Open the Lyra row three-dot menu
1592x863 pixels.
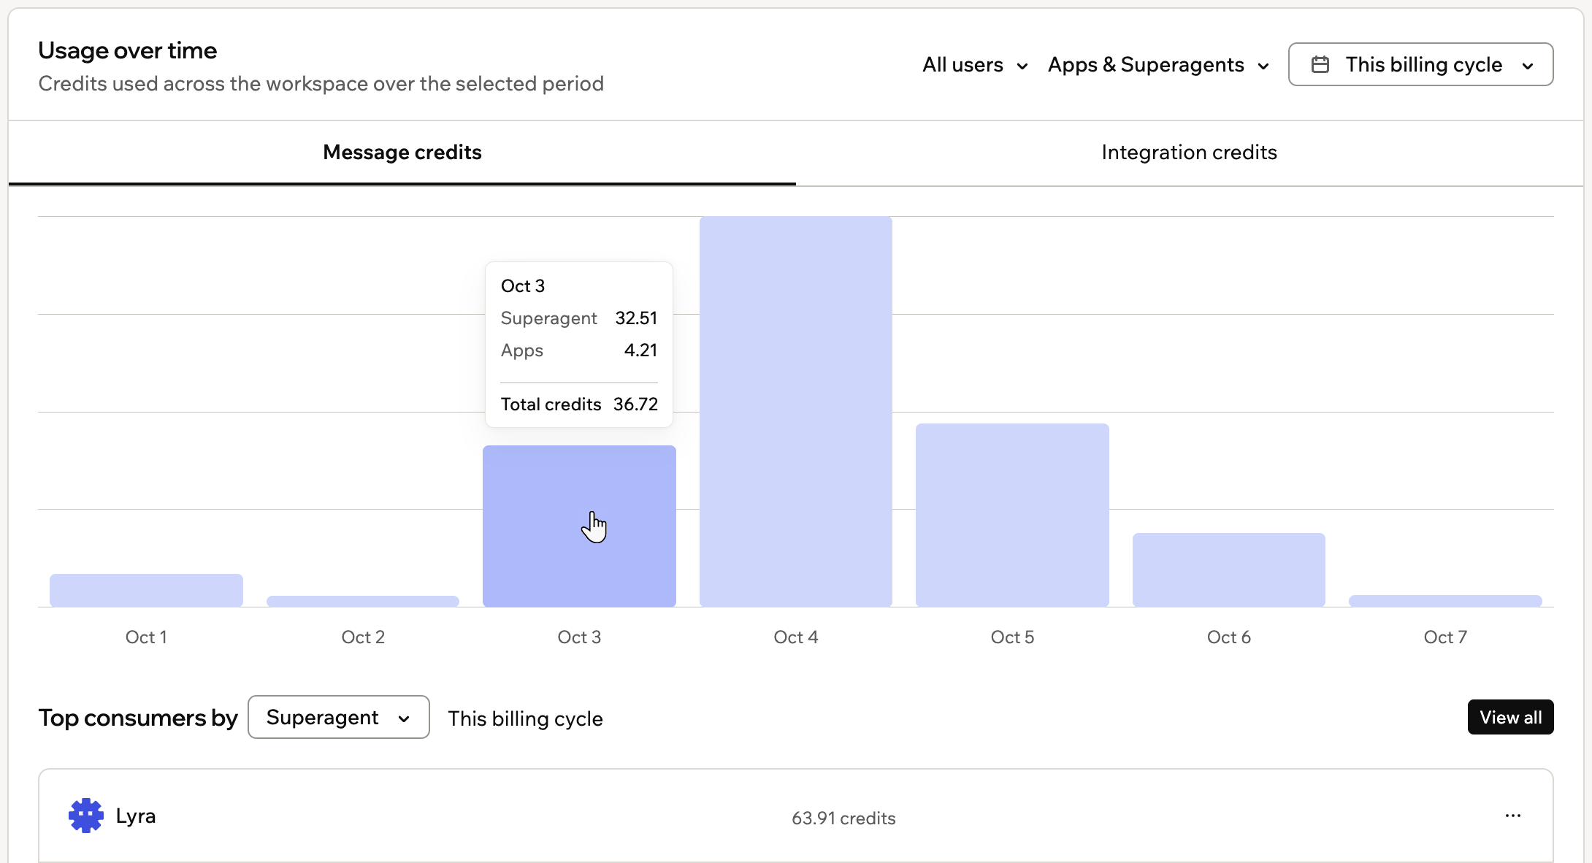(1513, 816)
